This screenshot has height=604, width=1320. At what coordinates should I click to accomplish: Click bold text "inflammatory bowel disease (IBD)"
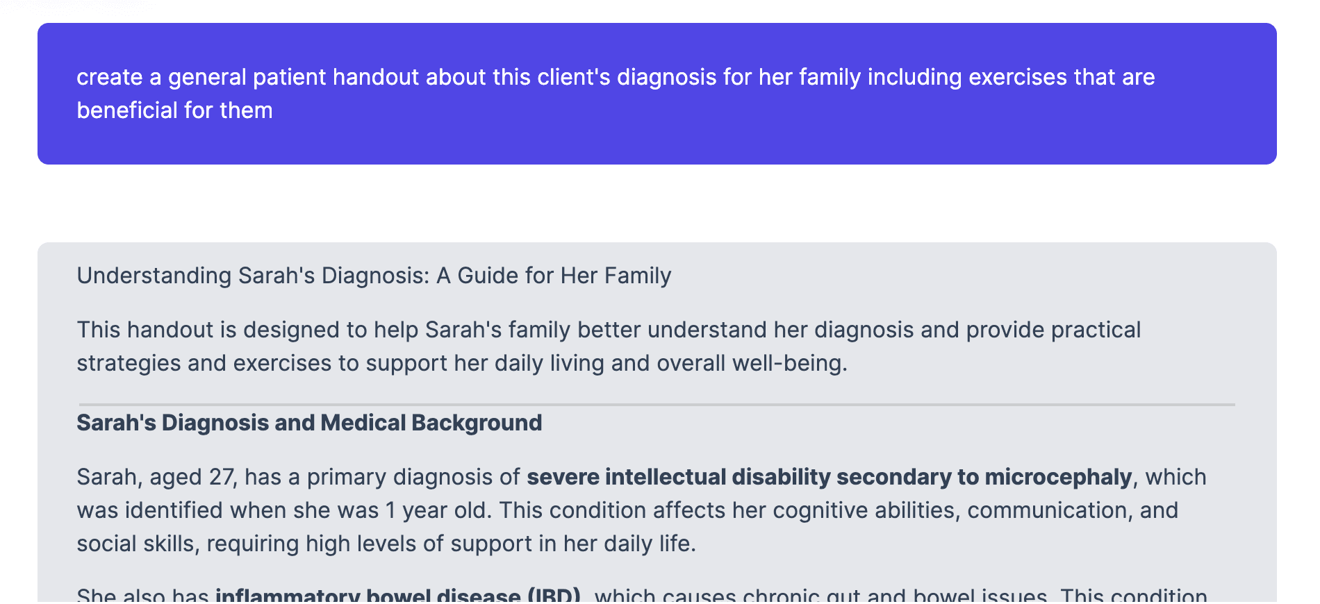[x=398, y=596]
